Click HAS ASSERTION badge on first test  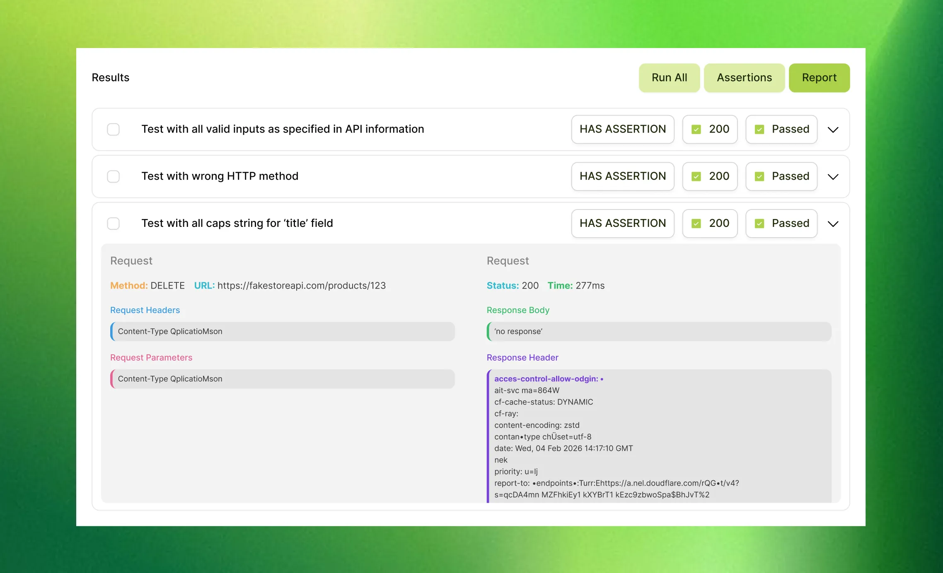point(622,129)
